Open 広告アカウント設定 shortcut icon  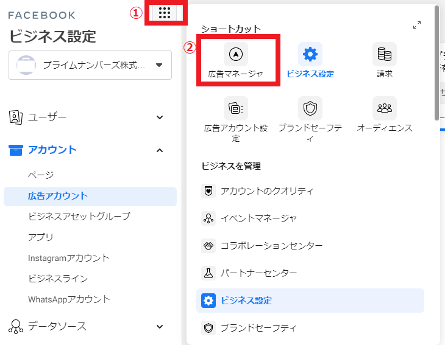tap(235, 108)
